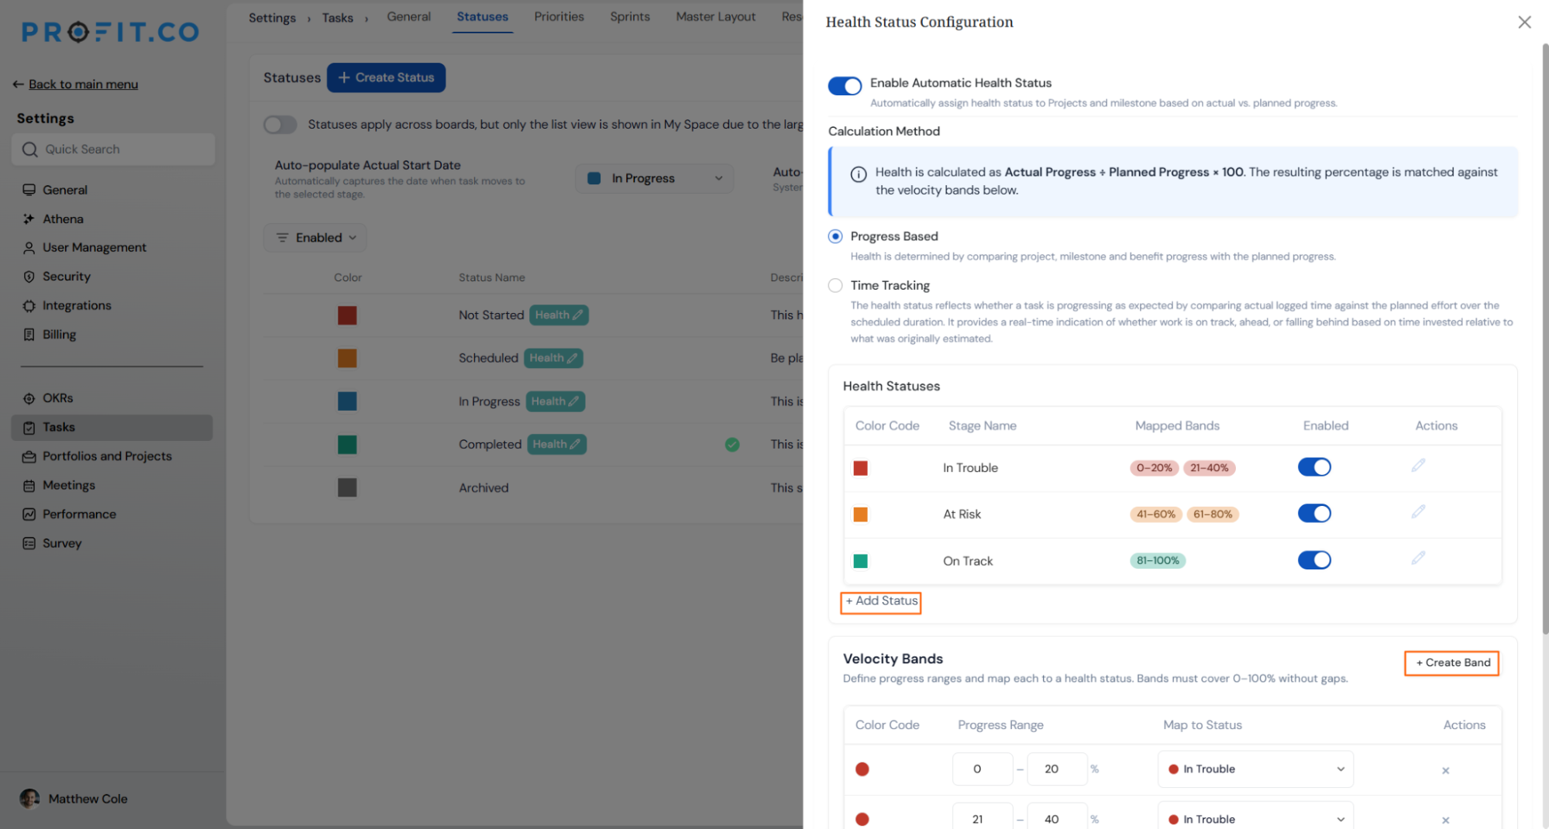Switch to the Master Layout tab

(715, 17)
